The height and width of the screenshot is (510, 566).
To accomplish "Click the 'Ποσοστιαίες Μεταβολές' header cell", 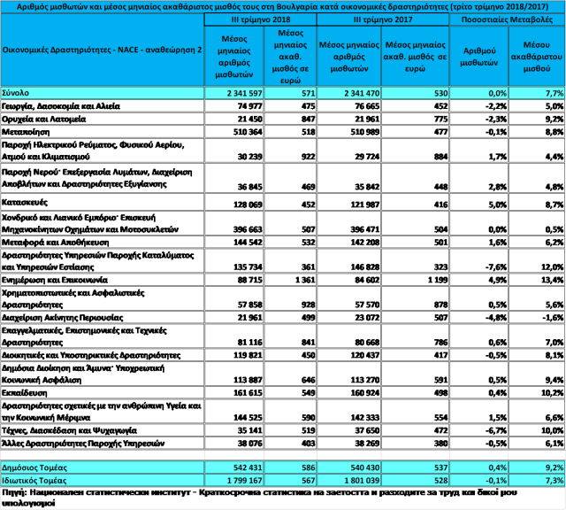I will click(507, 18).
